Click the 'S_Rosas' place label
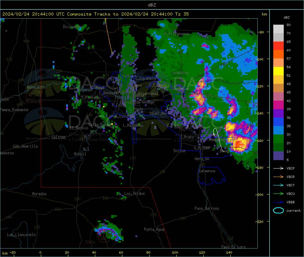The width and height of the screenshot is (304, 257). coord(136,109)
